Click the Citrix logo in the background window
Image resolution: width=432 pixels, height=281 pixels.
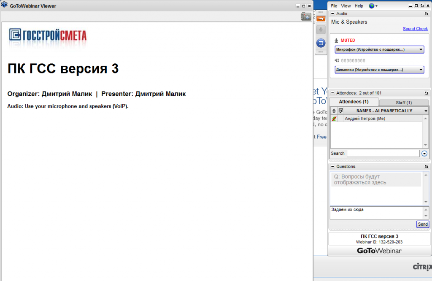422,267
